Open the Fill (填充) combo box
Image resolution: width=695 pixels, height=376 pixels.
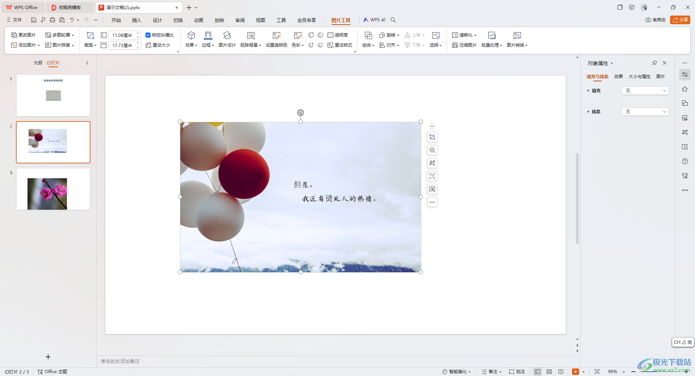645,91
